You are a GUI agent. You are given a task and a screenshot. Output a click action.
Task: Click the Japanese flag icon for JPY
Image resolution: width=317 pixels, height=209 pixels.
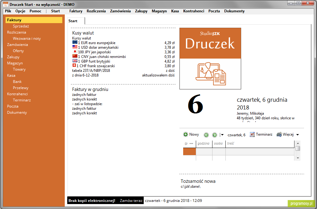coord(75,51)
